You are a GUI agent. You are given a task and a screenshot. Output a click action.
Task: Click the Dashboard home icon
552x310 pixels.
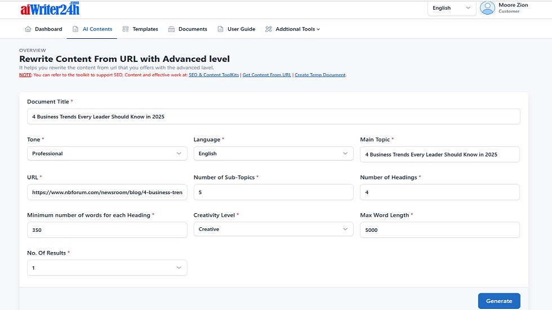(28, 29)
